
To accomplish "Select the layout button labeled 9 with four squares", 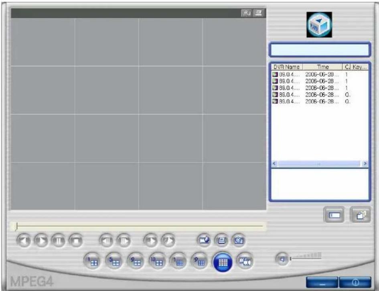I will (136, 261).
